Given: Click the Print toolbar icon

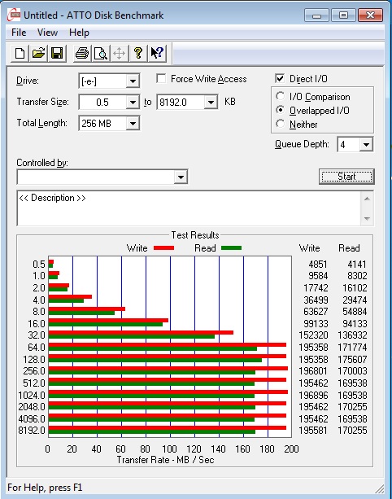Looking at the screenshot, I should coord(82,53).
